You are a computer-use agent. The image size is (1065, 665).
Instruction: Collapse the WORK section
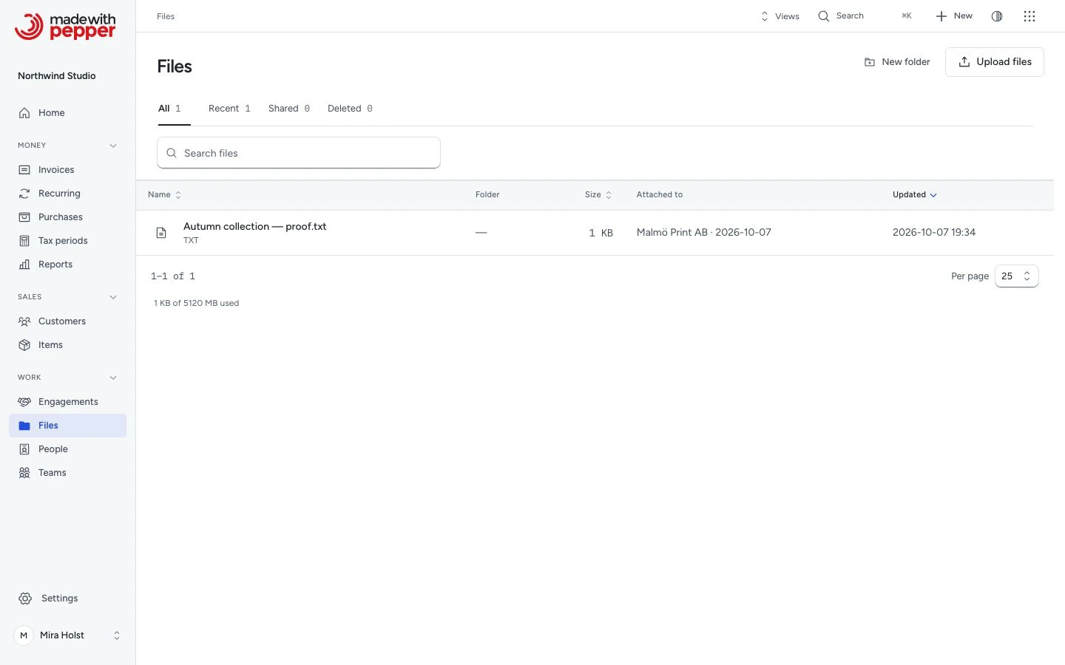[x=113, y=378]
